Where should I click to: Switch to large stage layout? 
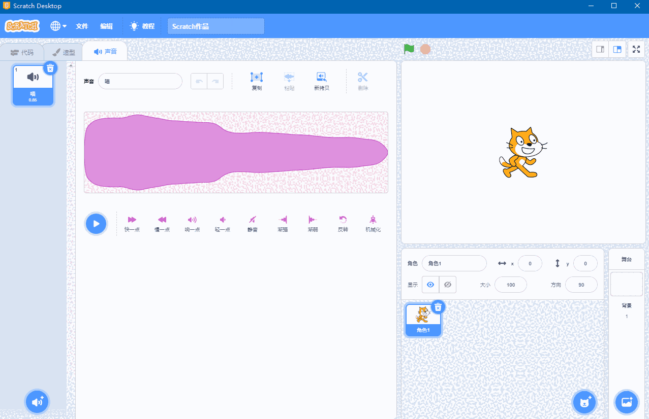point(617,49)
